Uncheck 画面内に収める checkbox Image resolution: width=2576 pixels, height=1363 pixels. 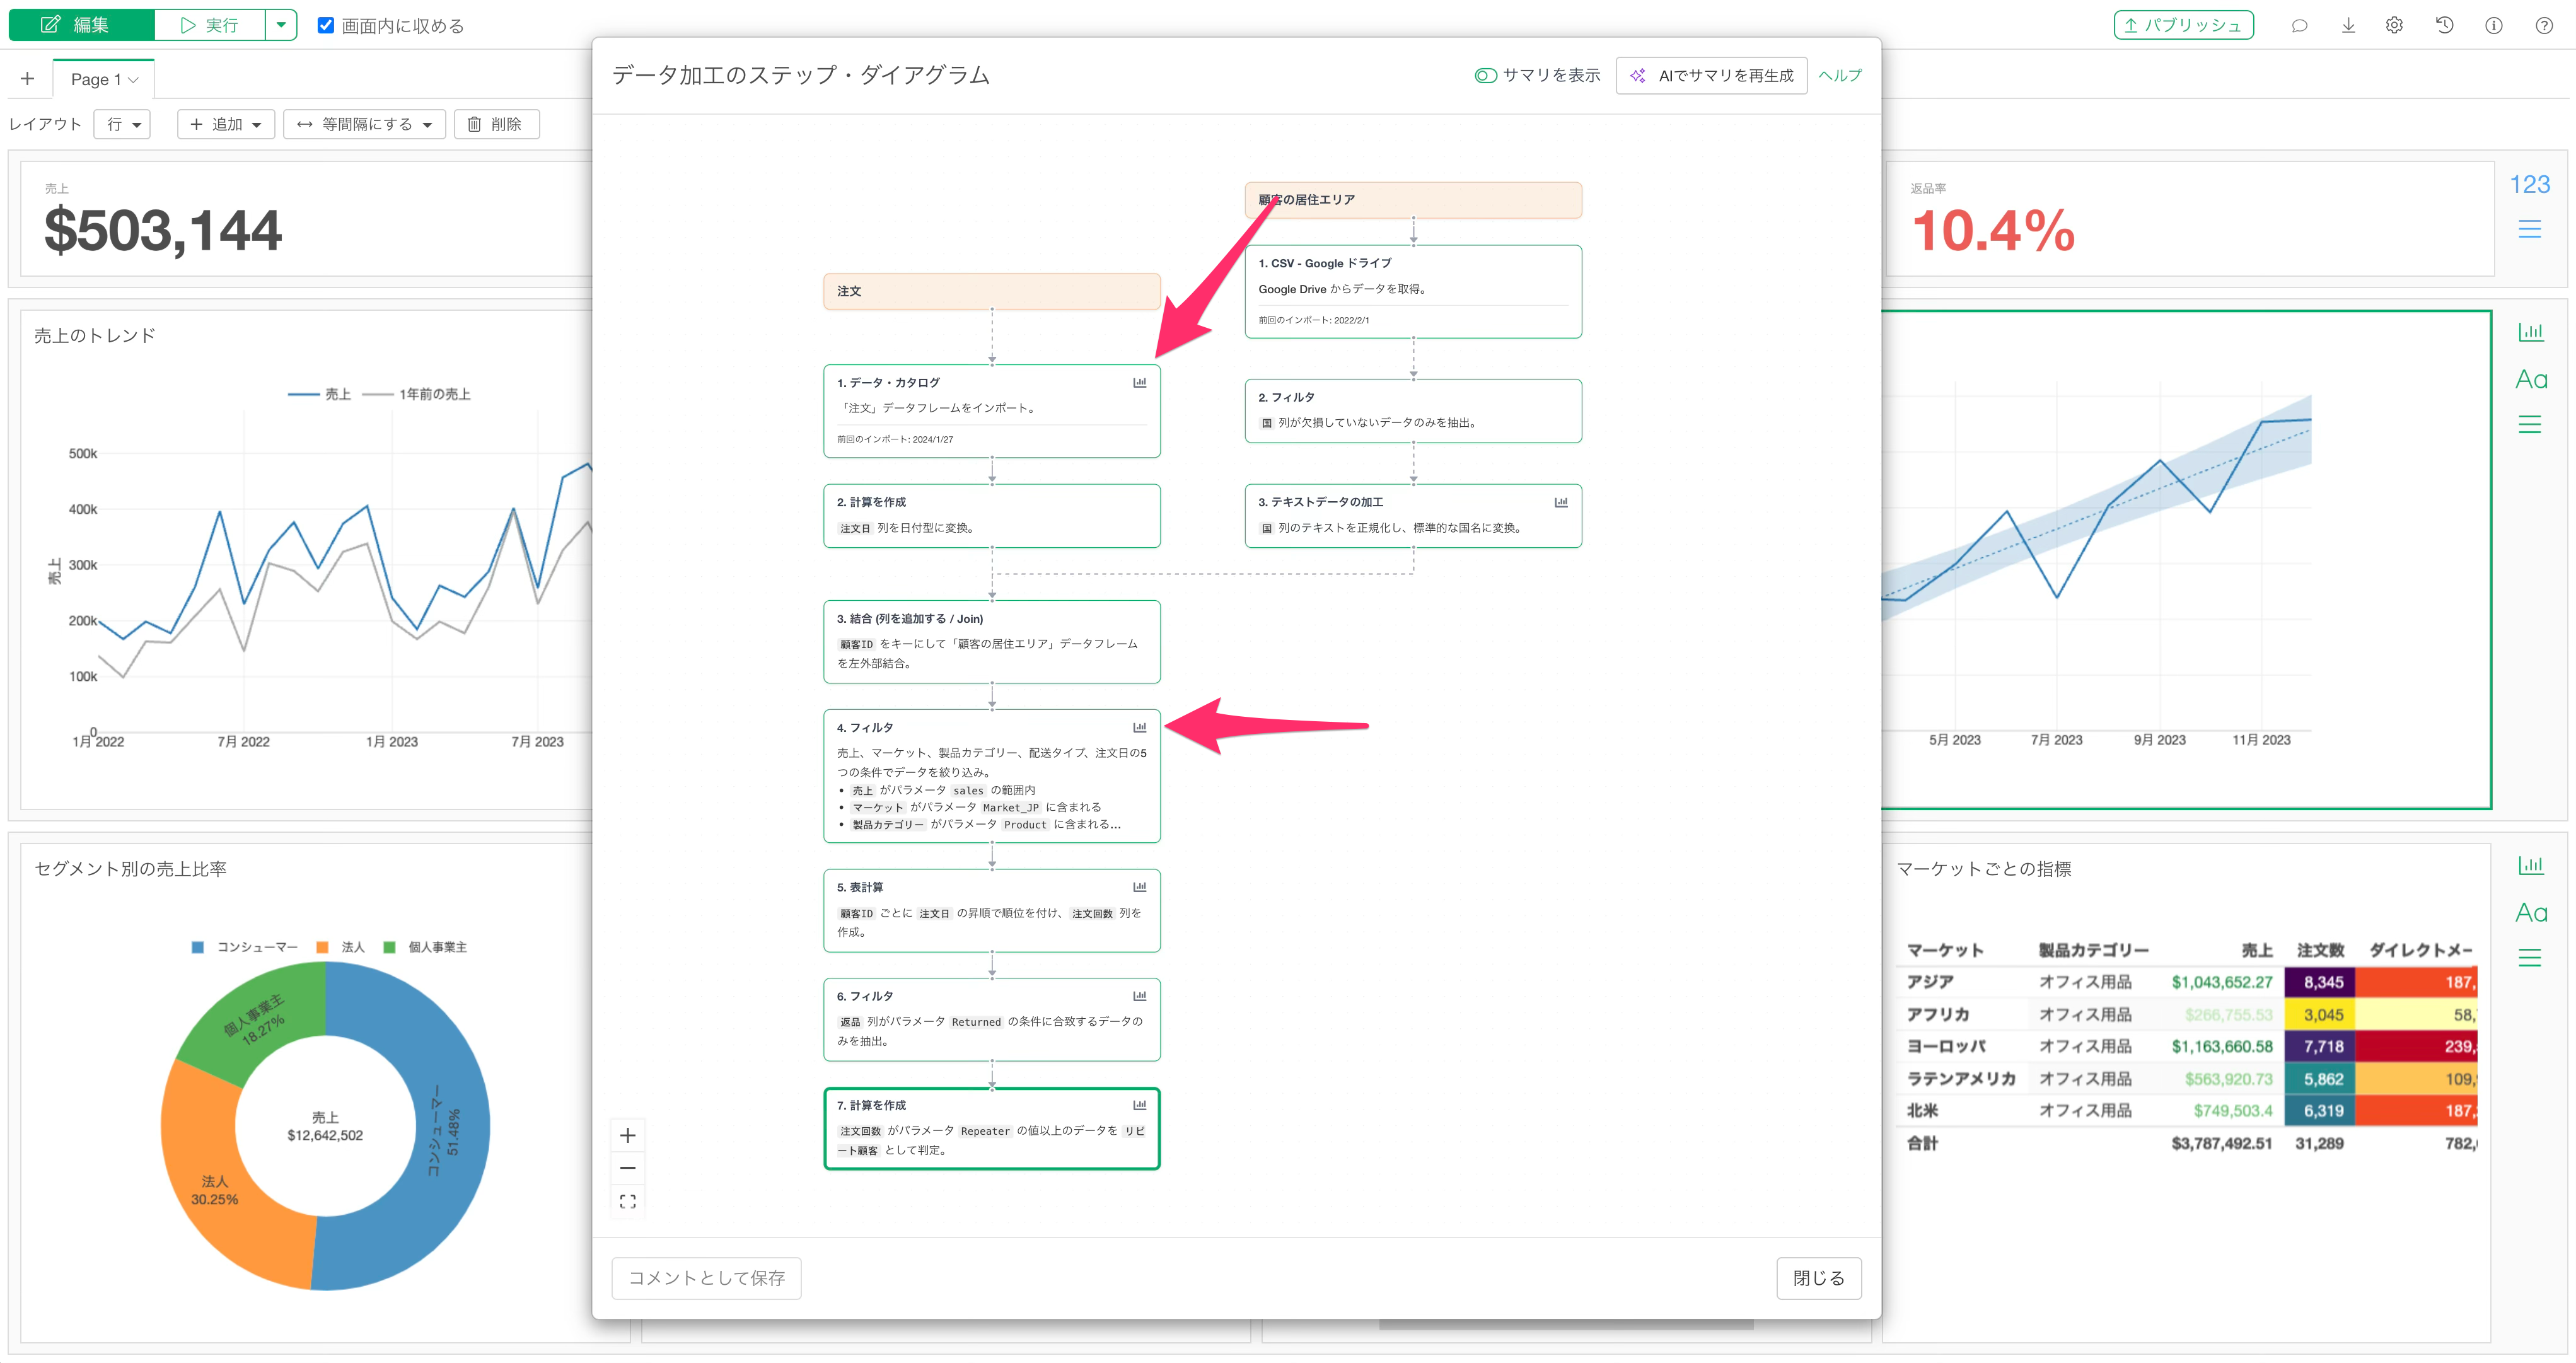(x=326, y=25)
